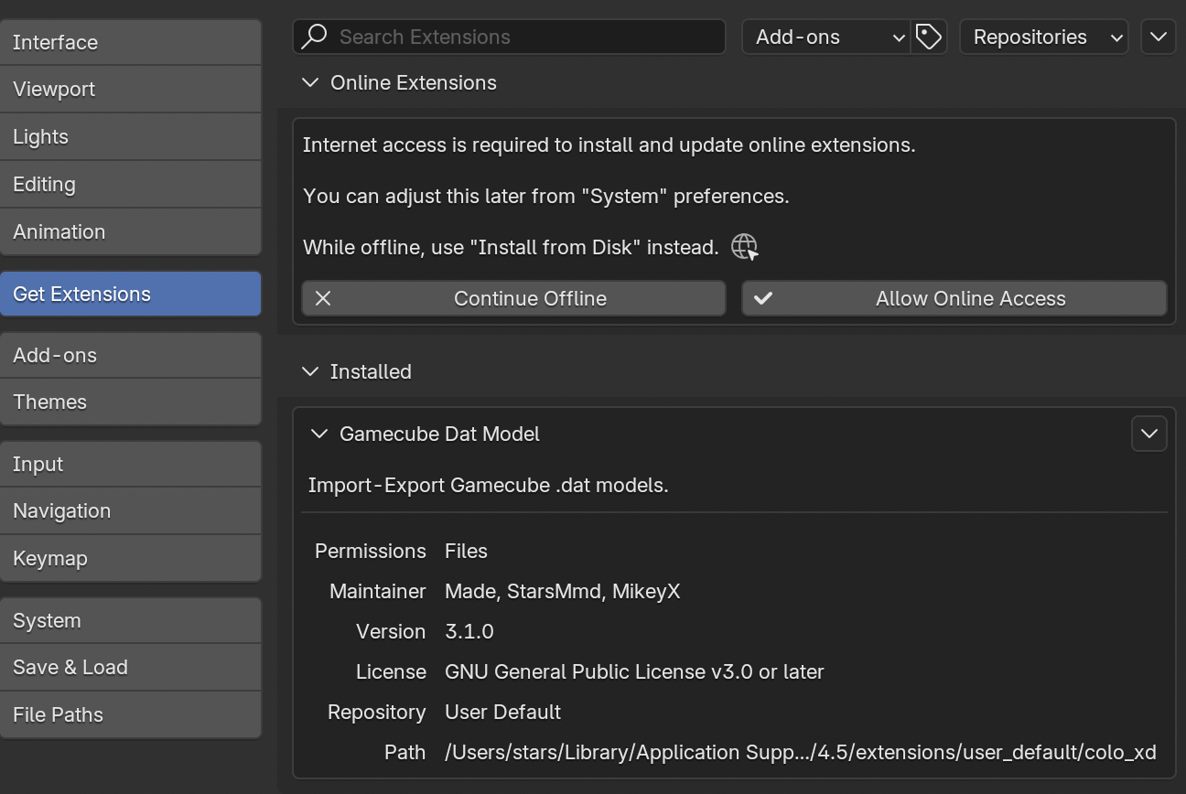1186x794 pixels.
Task: Switch to the Navigation tab
Action: click(131, 511)
